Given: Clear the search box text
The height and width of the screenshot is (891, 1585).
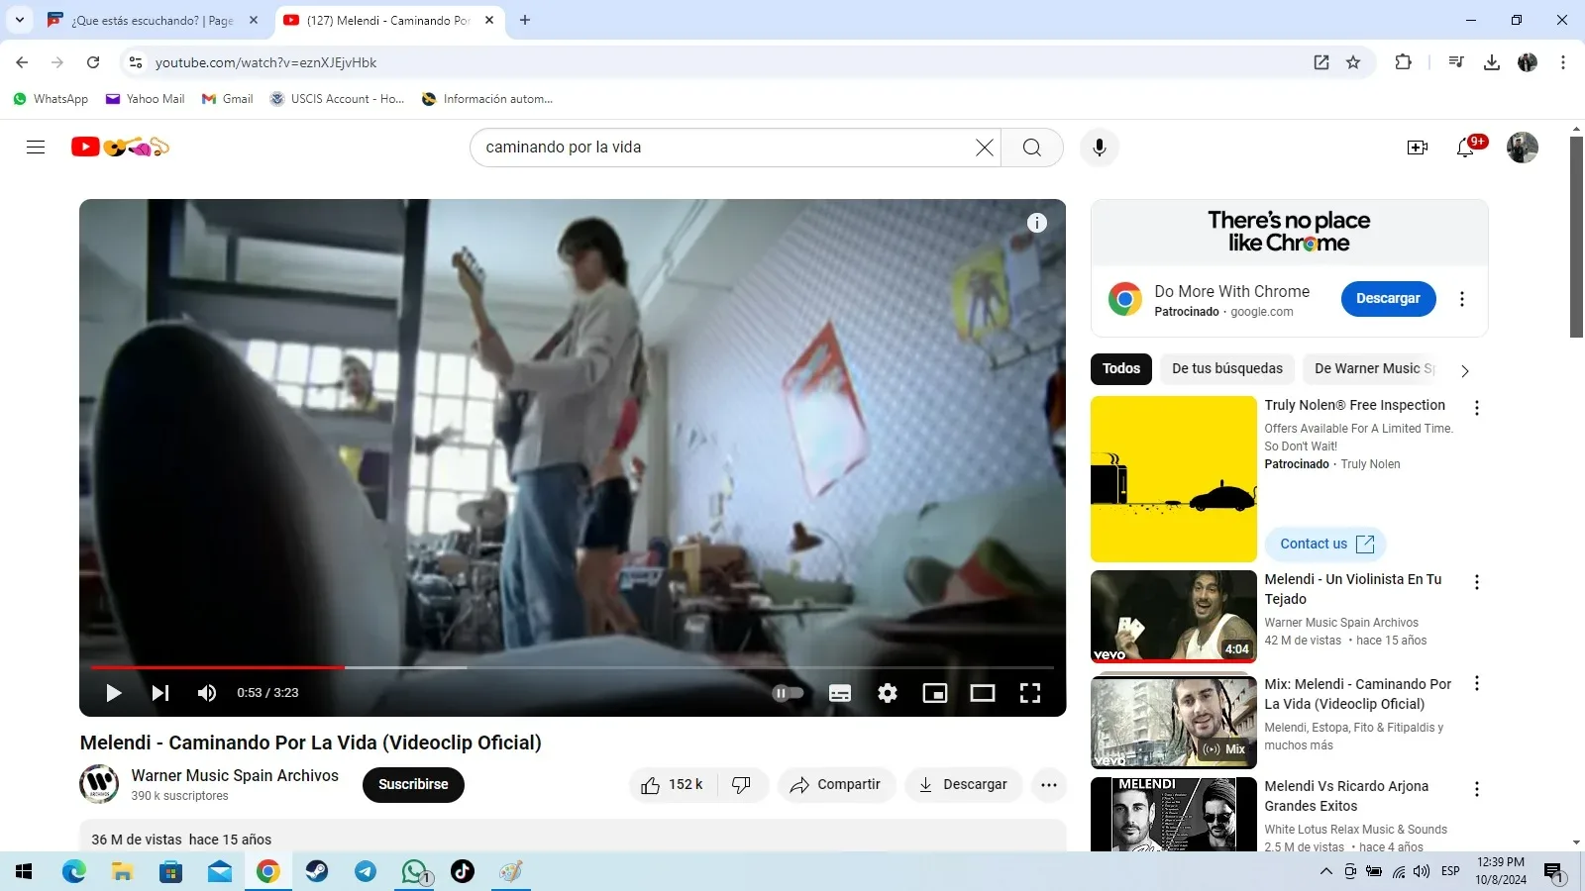Looking at the screenshot, I should coord(984,148).
